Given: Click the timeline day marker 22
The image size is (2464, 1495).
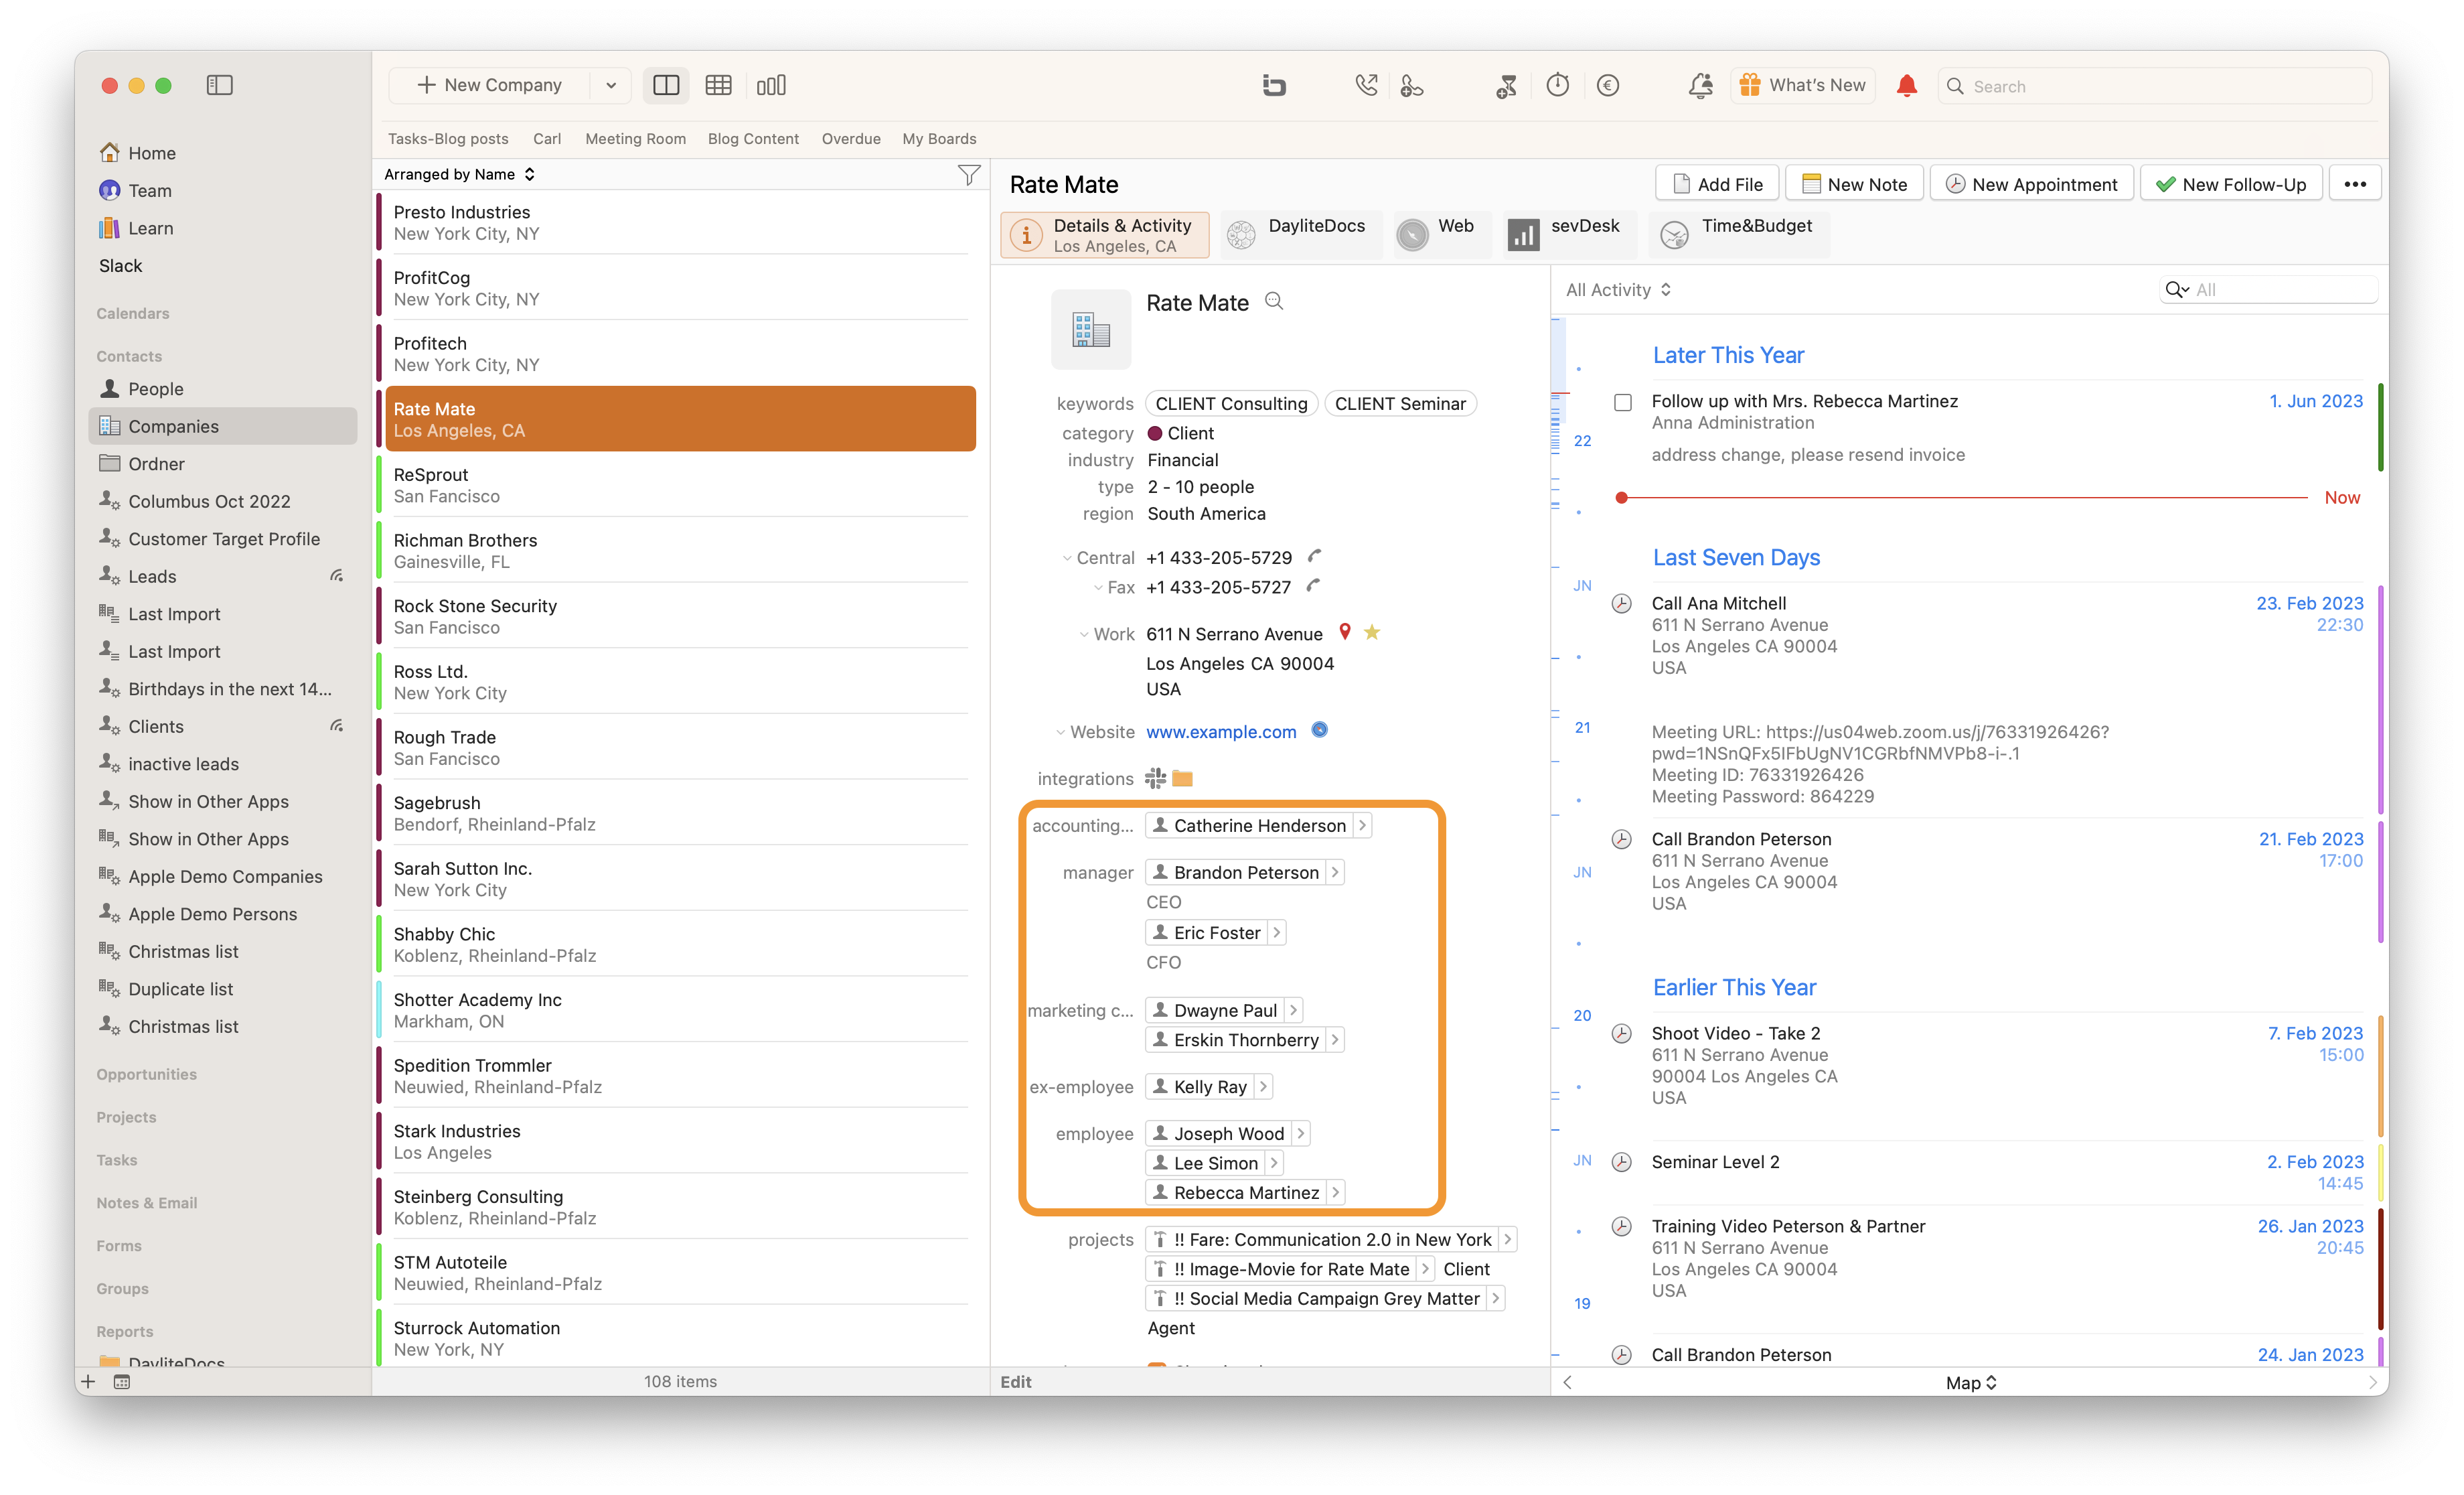Looking at the screenshot, I should 1582,440.
